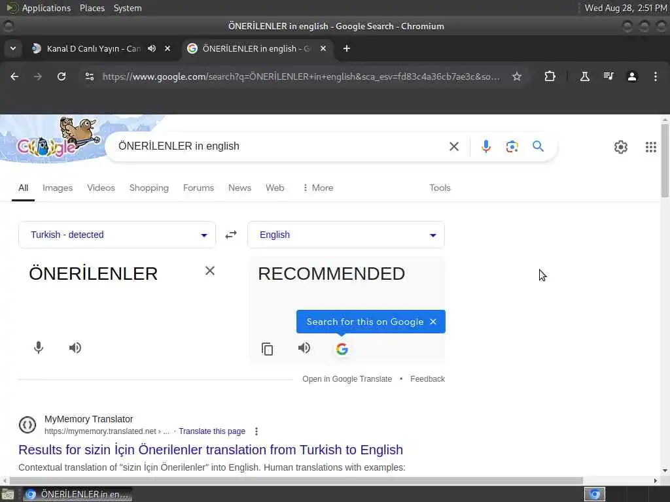Listen to the Turkish source text
Screen dimensions: 670x502
(75, 348)
